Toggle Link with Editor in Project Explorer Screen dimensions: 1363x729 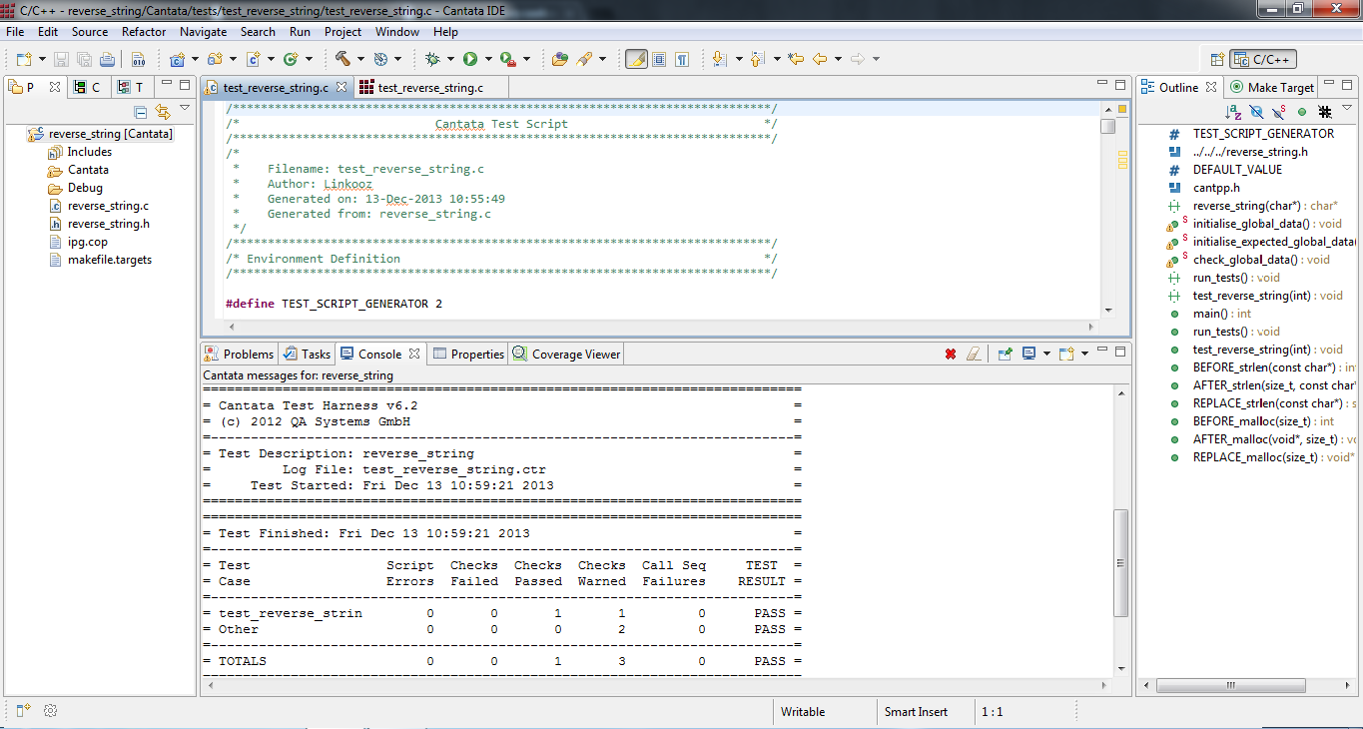click(x=163, y=112)
